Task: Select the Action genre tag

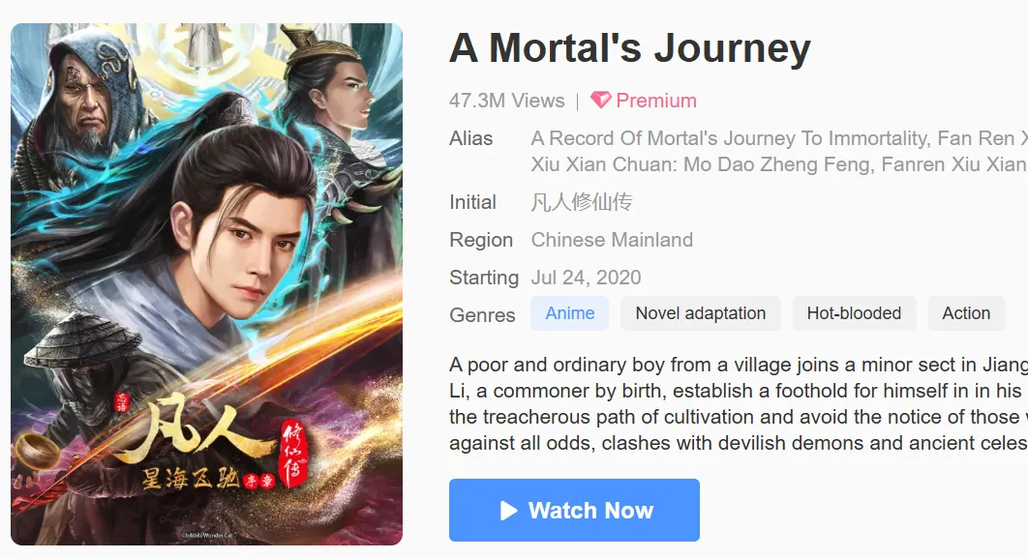Action: point(966,313)
